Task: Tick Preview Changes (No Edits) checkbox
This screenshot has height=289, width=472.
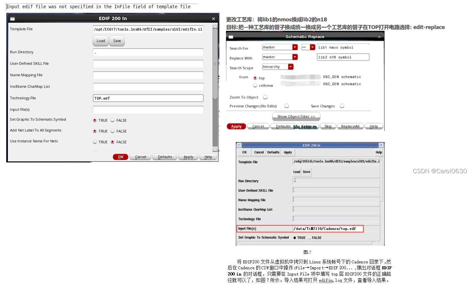Action: click(287, 106)
